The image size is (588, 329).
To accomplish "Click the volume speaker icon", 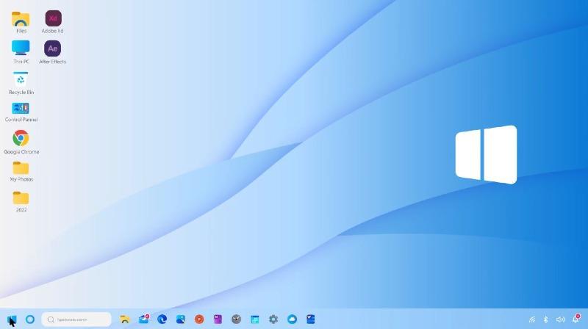I will click(560, 319).
